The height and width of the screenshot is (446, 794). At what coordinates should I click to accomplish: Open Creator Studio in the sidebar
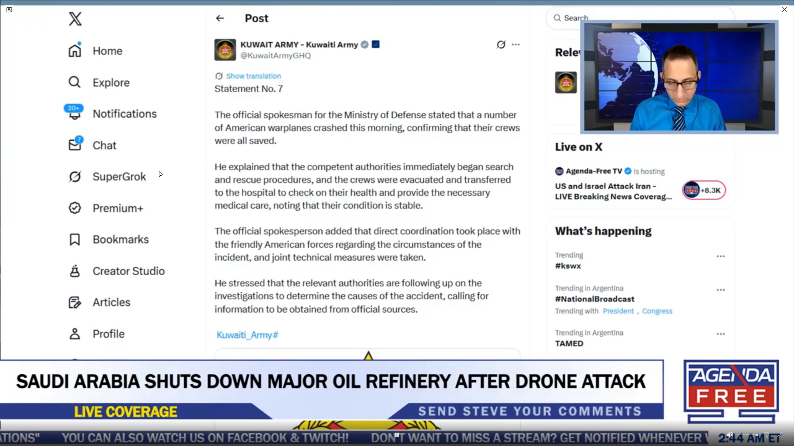(x=128, y=271)
